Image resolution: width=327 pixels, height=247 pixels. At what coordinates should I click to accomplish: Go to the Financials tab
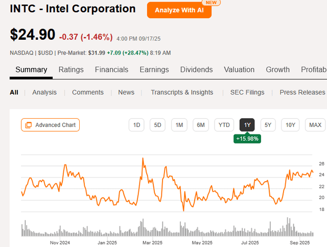click(111, 70)
